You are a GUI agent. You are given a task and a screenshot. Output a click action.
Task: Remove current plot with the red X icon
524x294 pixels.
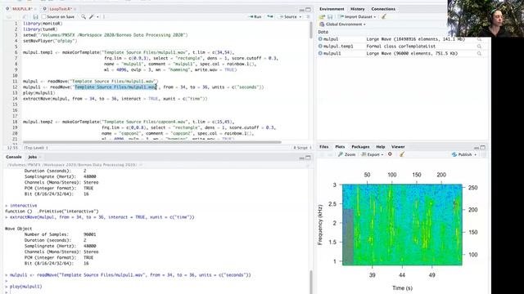[390, 154]
